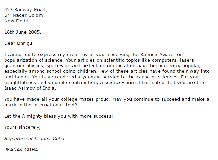Click the address line '423 Railway Road,'
The width and height of the screenshot is (218, 160).
[x=26, y=10]
